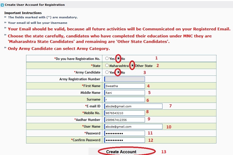The width and height of the screenshot is (233, 155).
Task: Click the Confirm Password field
Action: tap(124, 140)
